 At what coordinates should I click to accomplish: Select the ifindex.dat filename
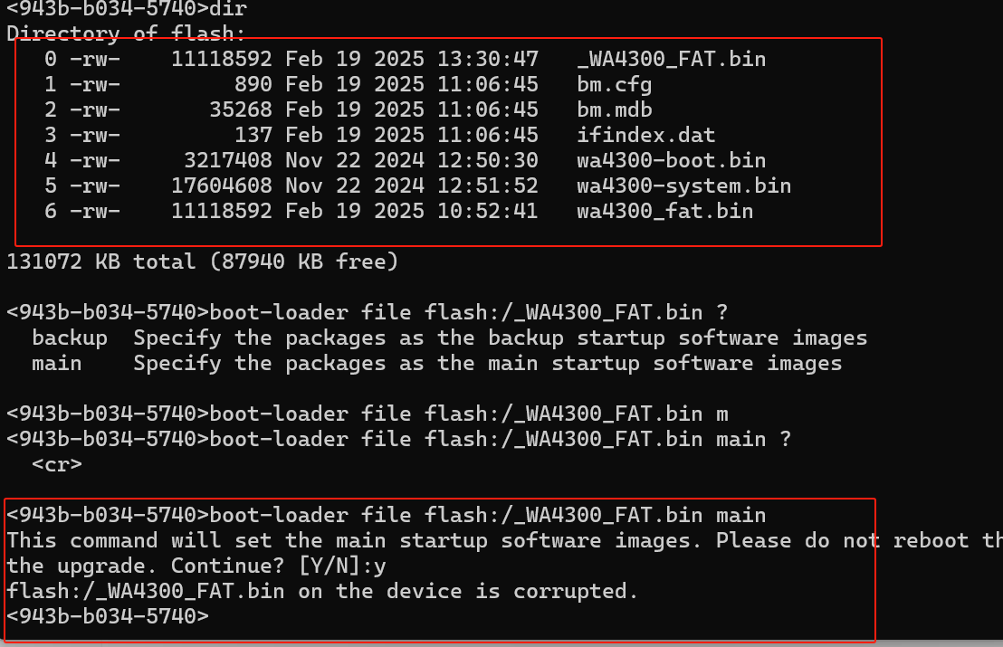point(645,136)
